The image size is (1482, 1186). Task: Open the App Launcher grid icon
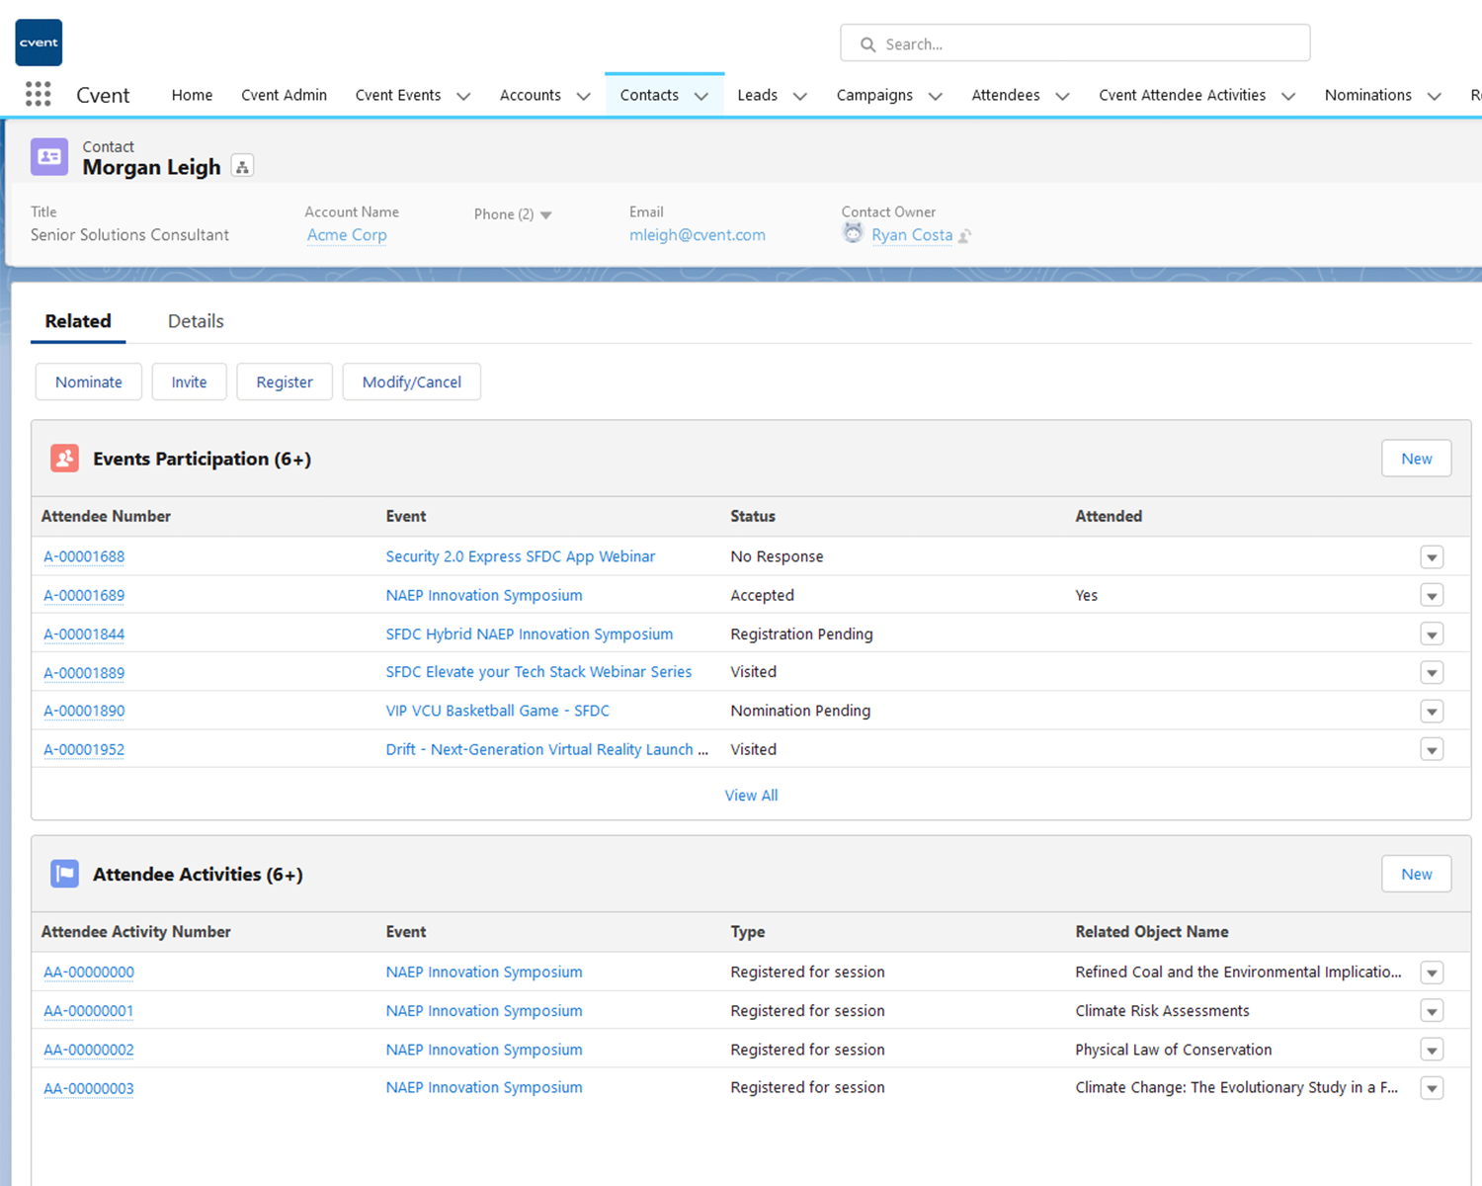(x=38, y=94)
